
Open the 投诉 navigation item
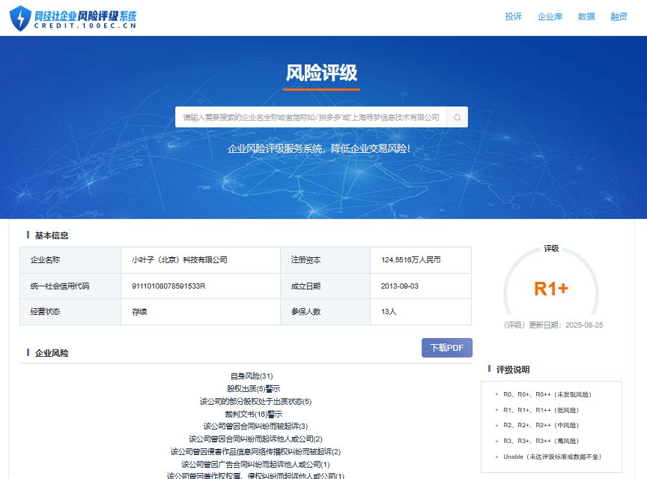[x=513, y=16]
